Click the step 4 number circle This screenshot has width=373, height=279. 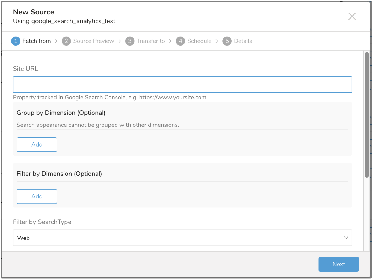tap(180, 41)
